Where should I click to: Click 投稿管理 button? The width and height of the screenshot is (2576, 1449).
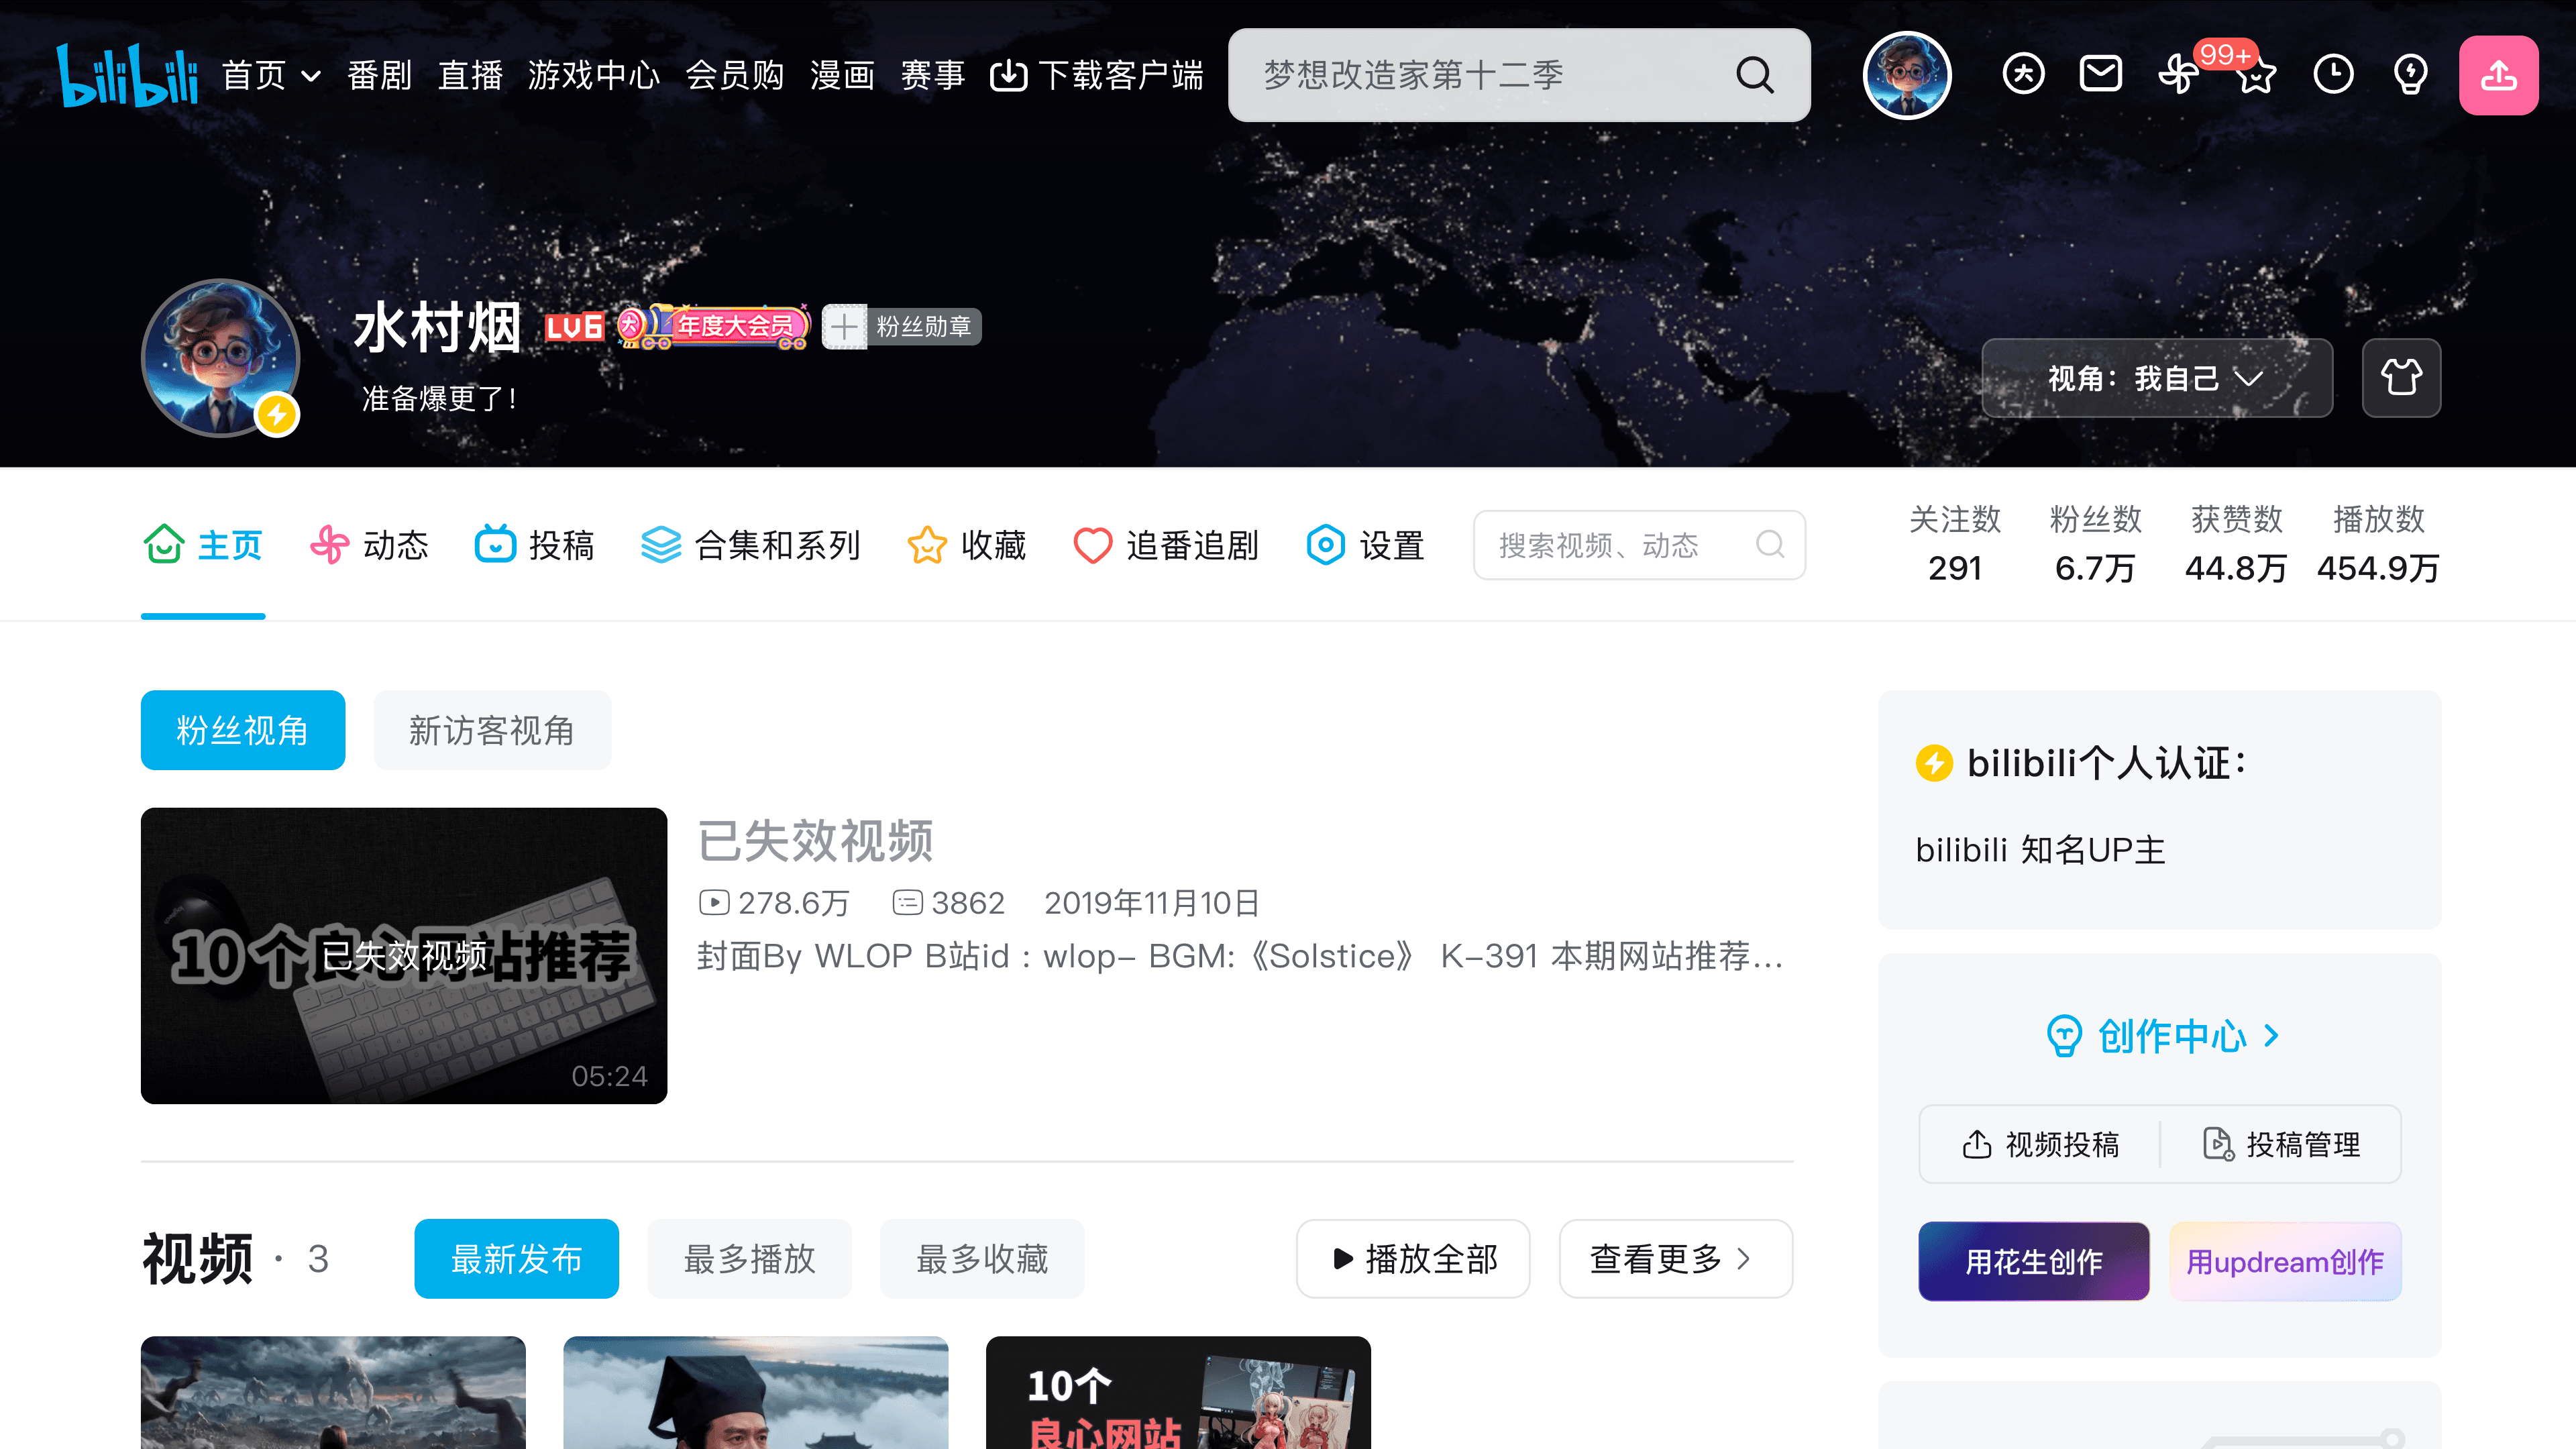coord(2281,1144)
